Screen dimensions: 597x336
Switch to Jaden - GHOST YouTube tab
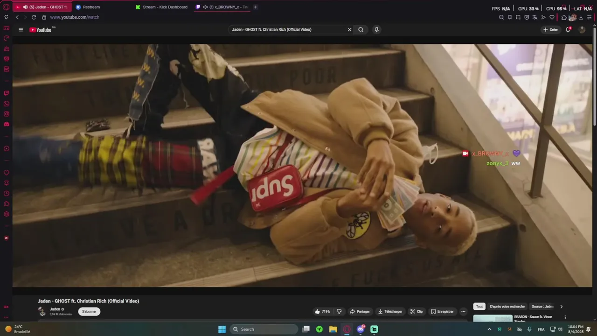click(42, 7)
